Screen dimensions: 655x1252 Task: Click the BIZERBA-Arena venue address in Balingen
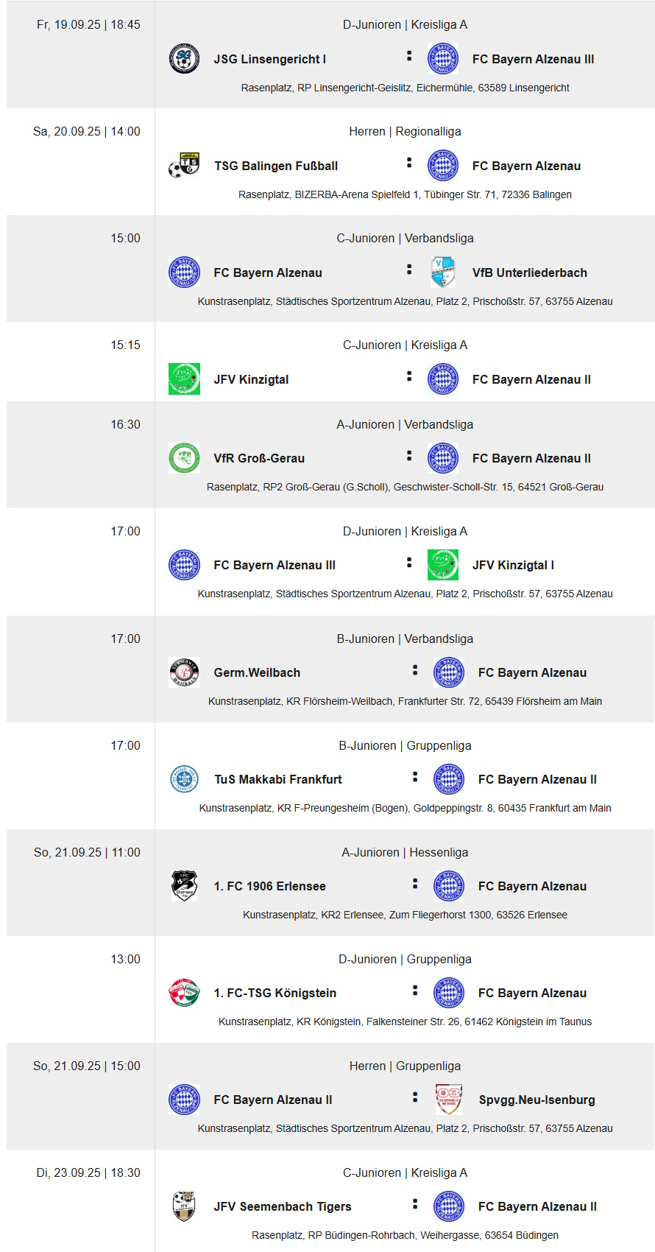coord(405,194)
